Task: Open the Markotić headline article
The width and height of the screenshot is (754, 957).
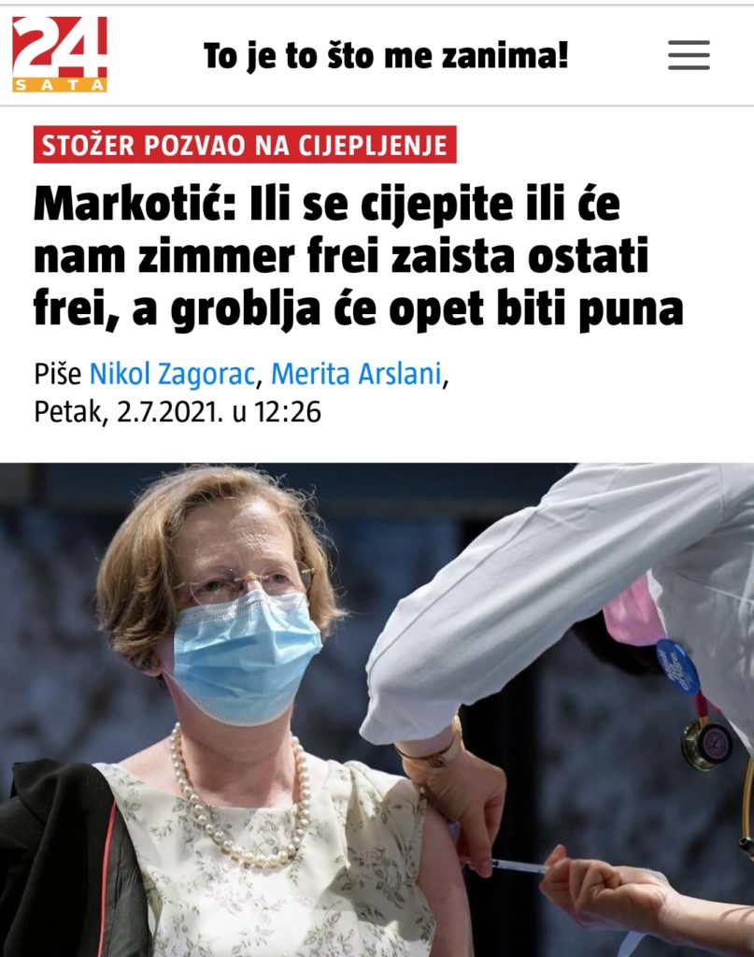Action: [x=358, y=257]
